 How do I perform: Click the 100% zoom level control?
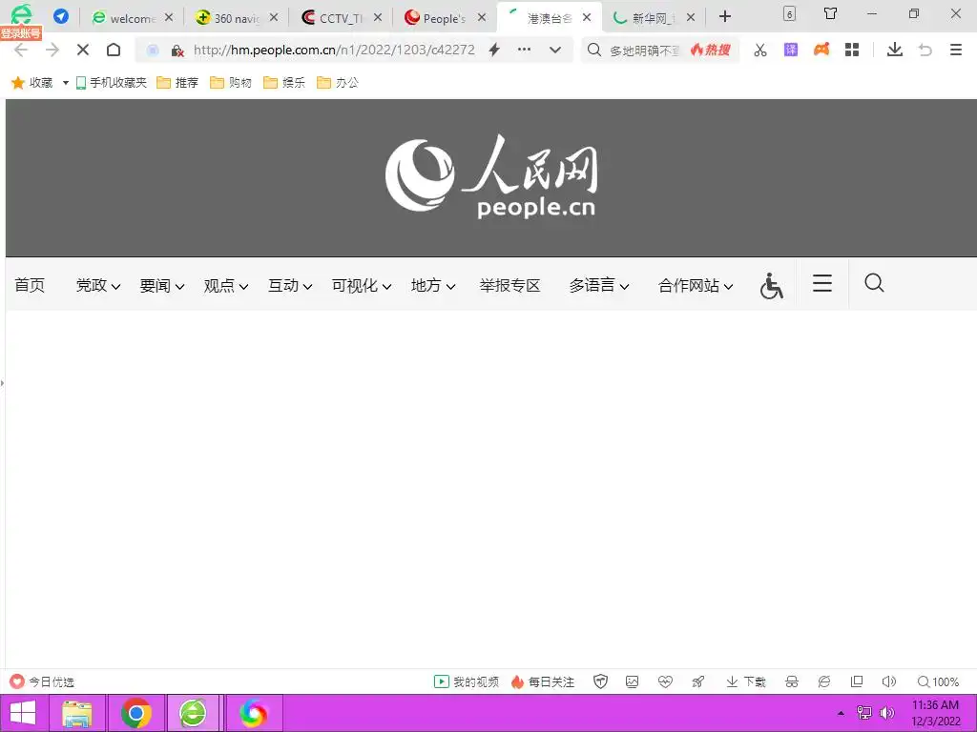pyautogui.click(x=939, y=681)
